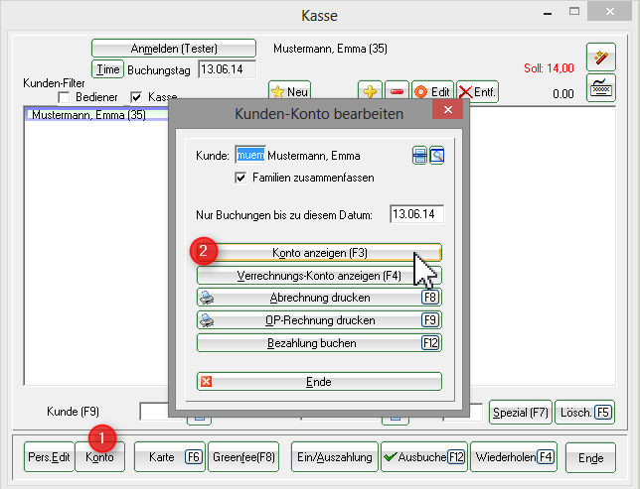Image resolution: width=640 pixels, height=489 pixels.
Task: Click the Nur Buchungen bis Datum field
Action: point(416,214)
